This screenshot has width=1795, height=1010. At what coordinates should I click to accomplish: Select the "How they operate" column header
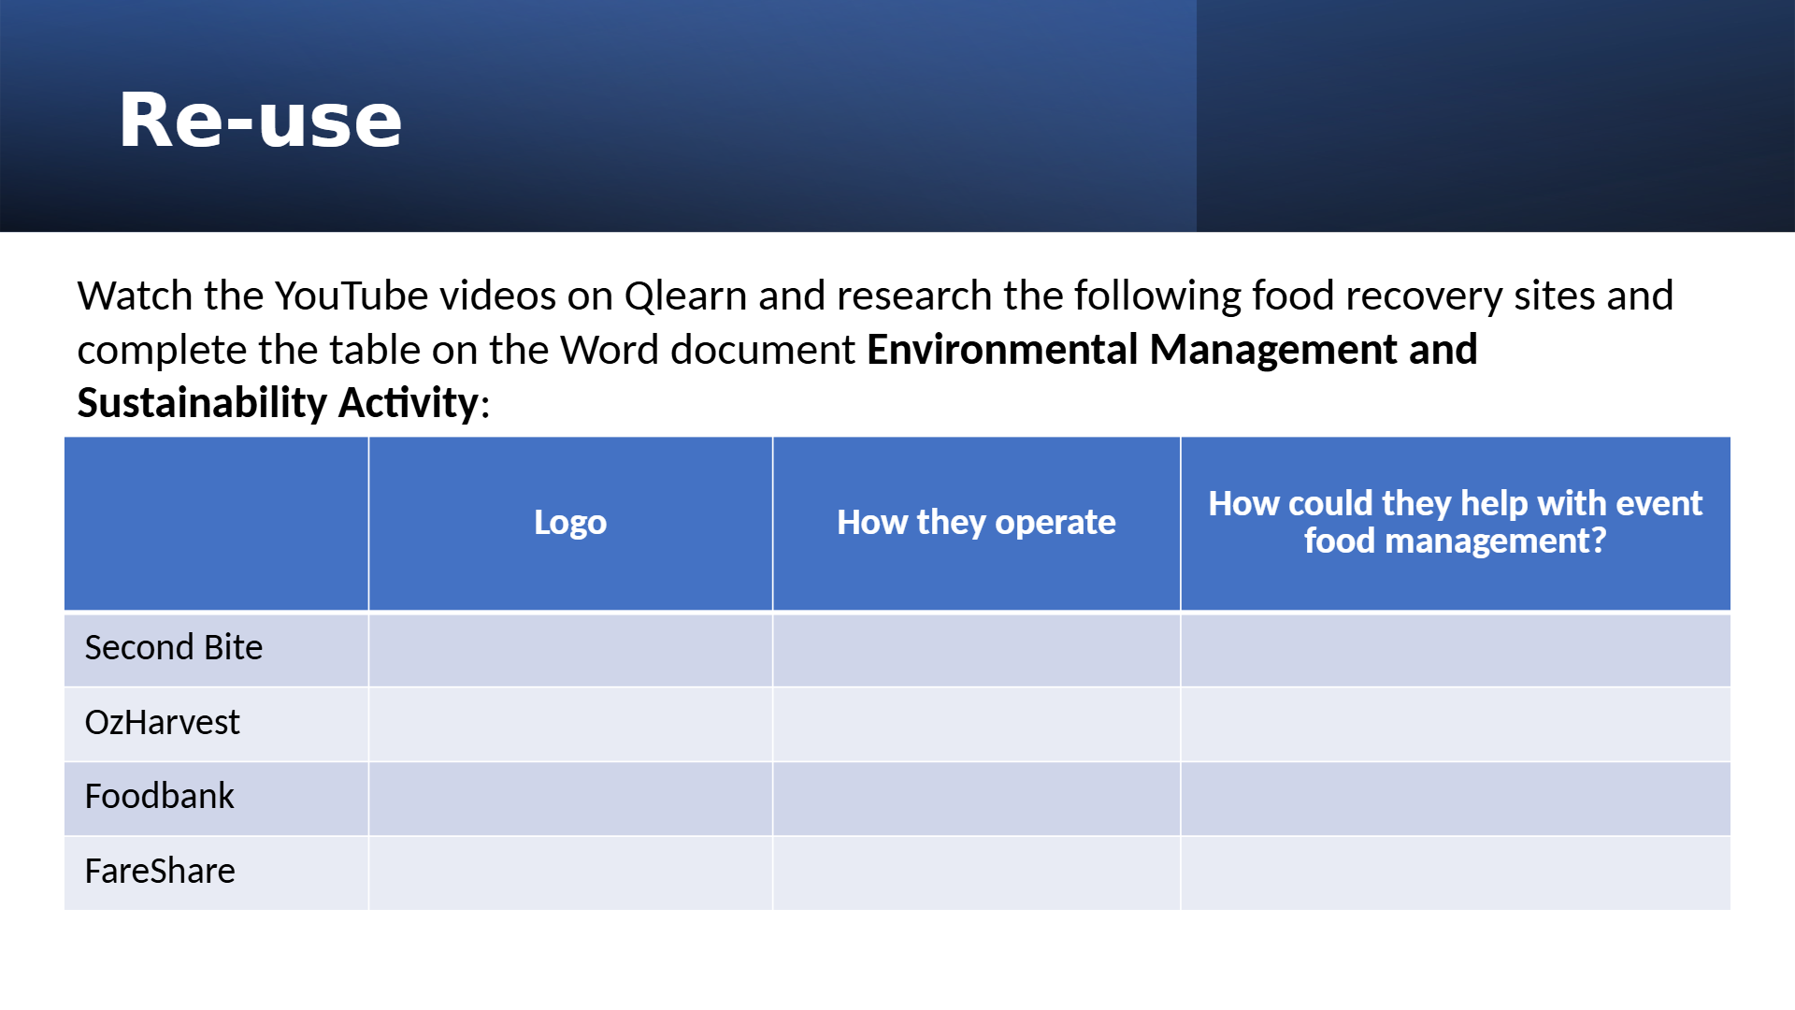tap(976, 522)
